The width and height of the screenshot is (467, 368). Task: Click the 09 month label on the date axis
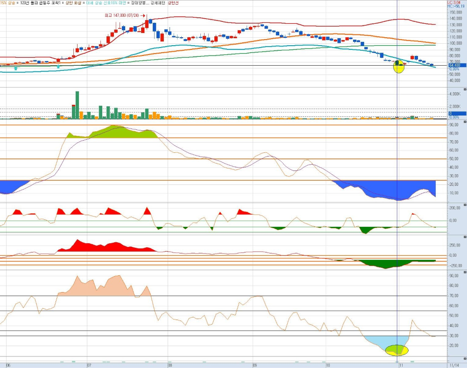255,365
